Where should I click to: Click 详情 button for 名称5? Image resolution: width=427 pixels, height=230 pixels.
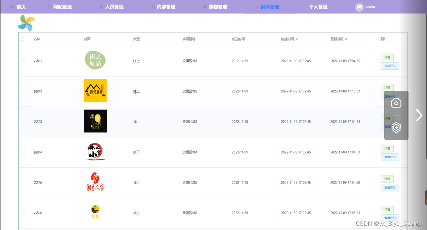coord(387,179)
